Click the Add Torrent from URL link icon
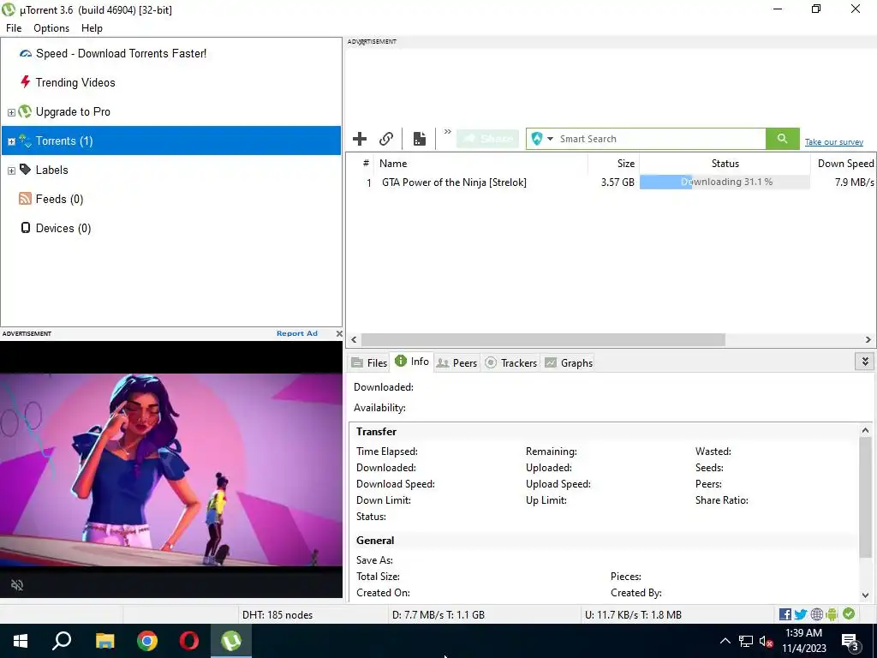 tap(386, 139)
